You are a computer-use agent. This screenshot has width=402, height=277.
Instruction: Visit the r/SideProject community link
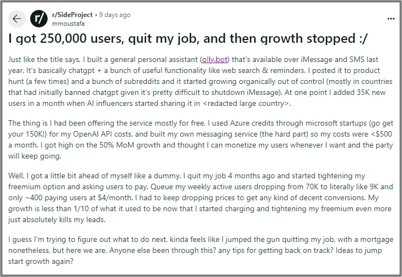click(72, 15)
